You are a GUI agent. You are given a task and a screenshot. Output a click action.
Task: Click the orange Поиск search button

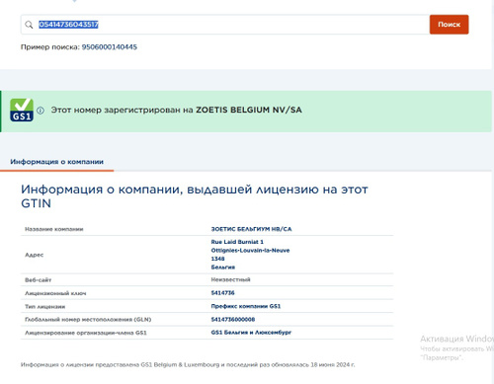click(449, 25)
